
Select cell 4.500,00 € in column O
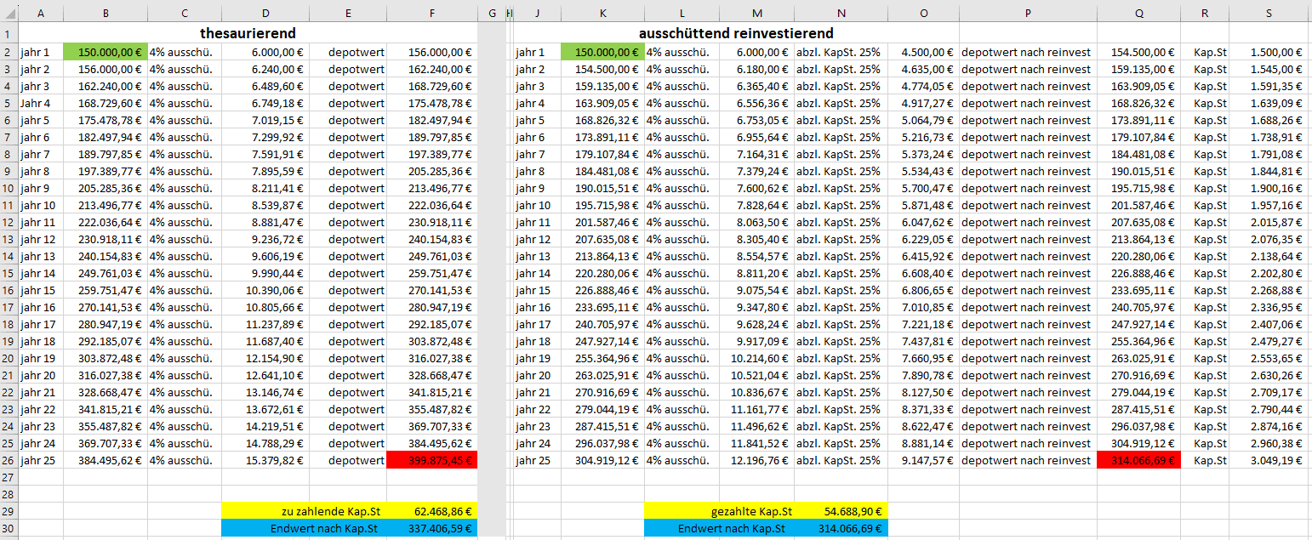click(923, 52)
